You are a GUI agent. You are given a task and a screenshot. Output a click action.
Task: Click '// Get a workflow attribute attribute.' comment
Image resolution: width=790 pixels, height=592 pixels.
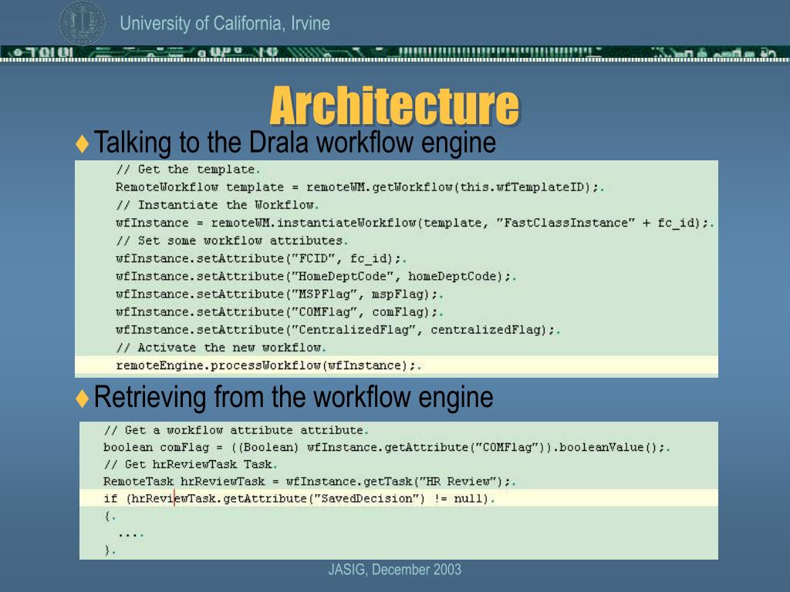[236, 430]
